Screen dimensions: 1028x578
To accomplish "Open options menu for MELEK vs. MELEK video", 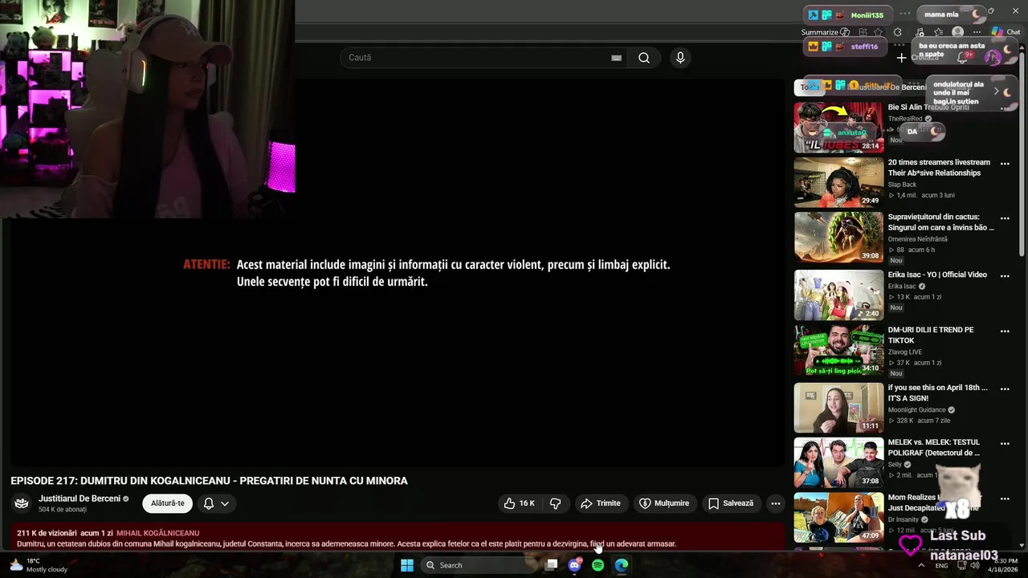I will (1005, 444).
